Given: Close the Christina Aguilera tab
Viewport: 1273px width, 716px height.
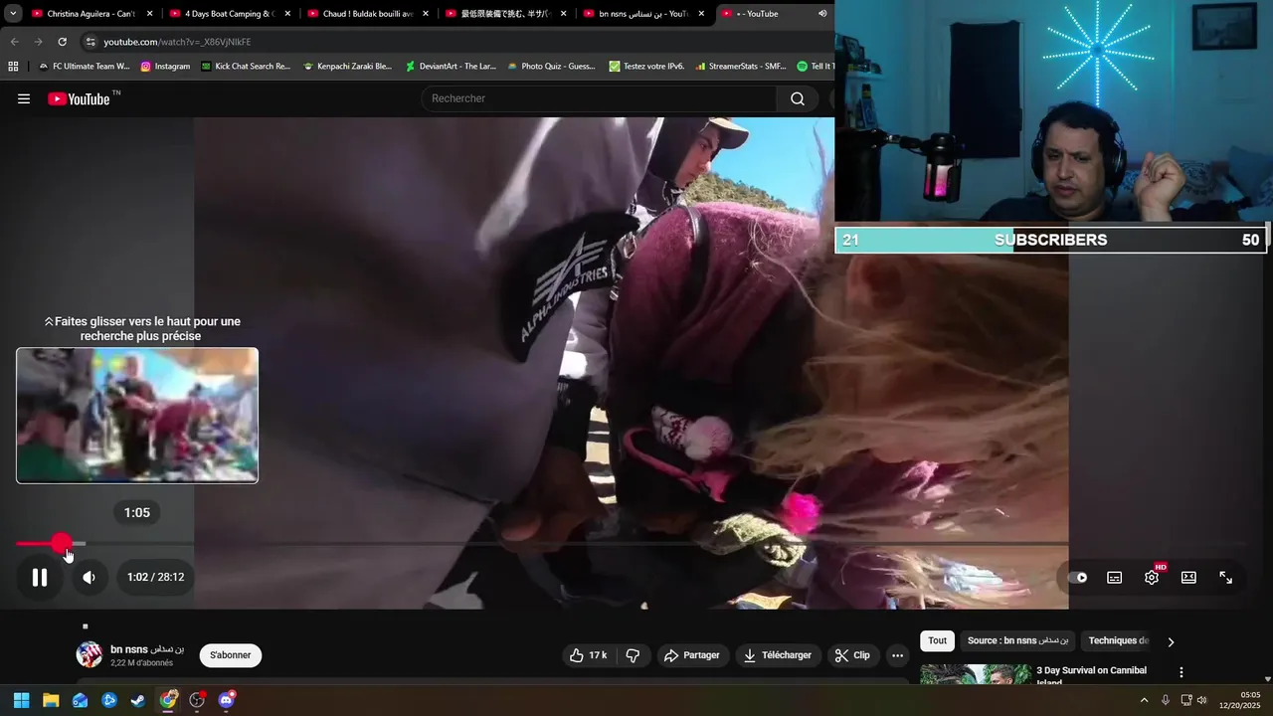Looking at the screenshot, I should tap(149, 14).
